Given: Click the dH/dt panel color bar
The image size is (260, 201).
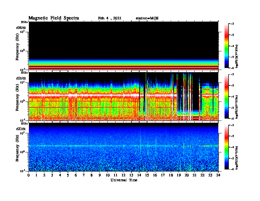Looking at the screenshot, I should (227, 46).
